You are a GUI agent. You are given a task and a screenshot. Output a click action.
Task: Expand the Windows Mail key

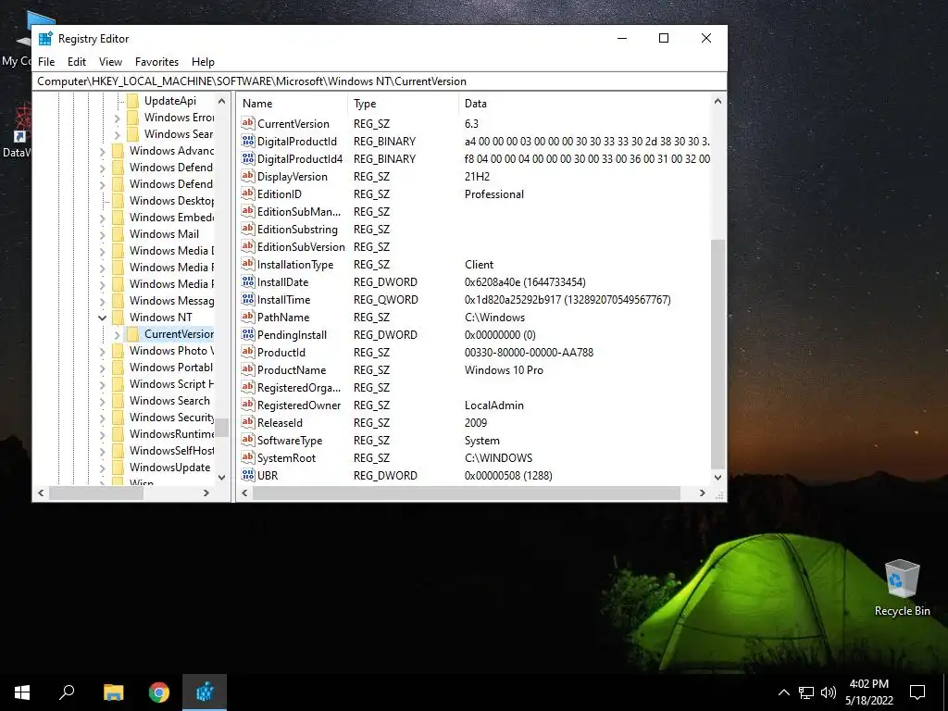point(102,234)
